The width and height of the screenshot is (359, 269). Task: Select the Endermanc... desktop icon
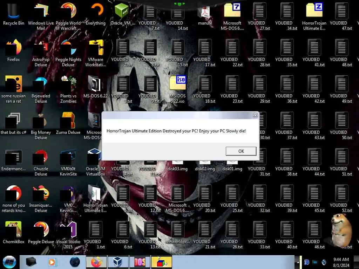pyautogui.click(x=14, y=160)
